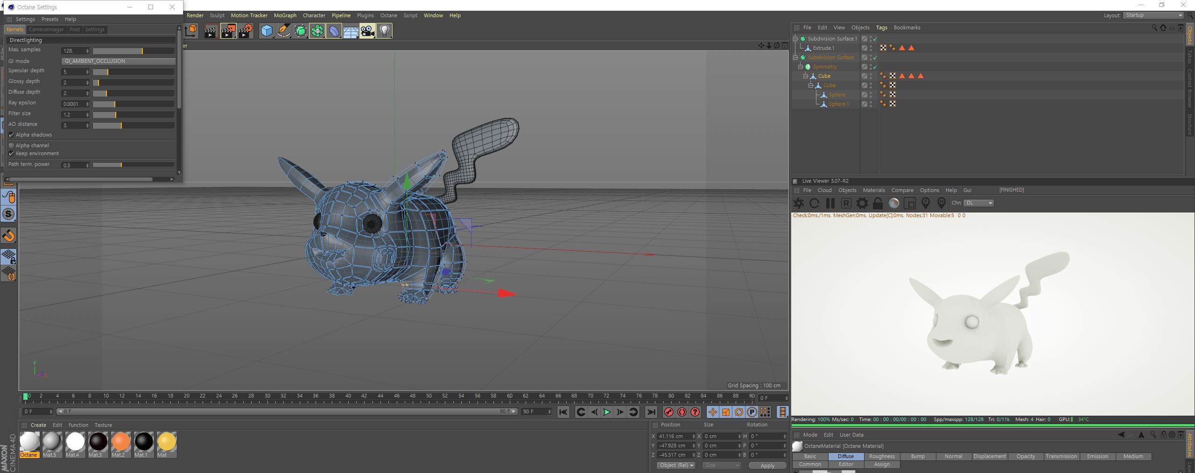Open the Octane menu in main menu bar

(x=388, y=15)
